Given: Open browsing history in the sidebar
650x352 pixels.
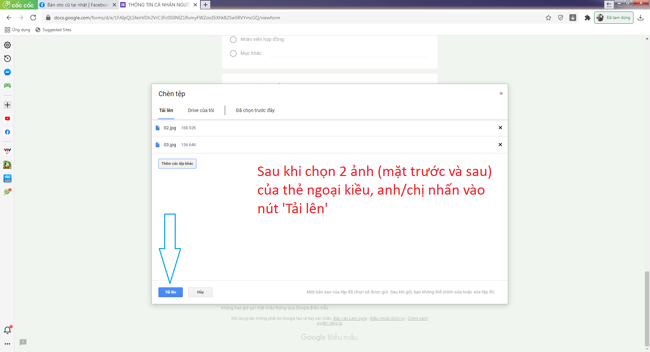Looking at the screenshot, I should point(7,59).
